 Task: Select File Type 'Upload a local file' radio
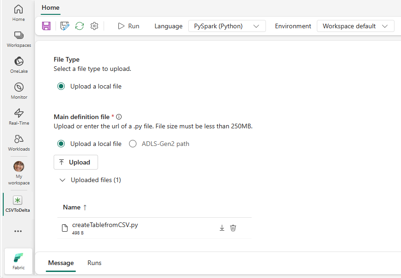(61, 86)
